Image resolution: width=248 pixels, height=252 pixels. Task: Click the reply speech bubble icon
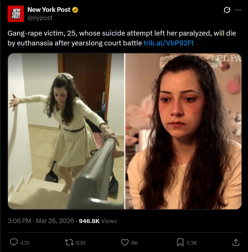pyautogui.click(x=14, y=242)
